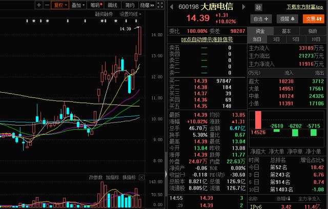Screen dimensions: 328x209
Task: Click the red 净超大 bar 14526
Action: (x=258, y=120)
